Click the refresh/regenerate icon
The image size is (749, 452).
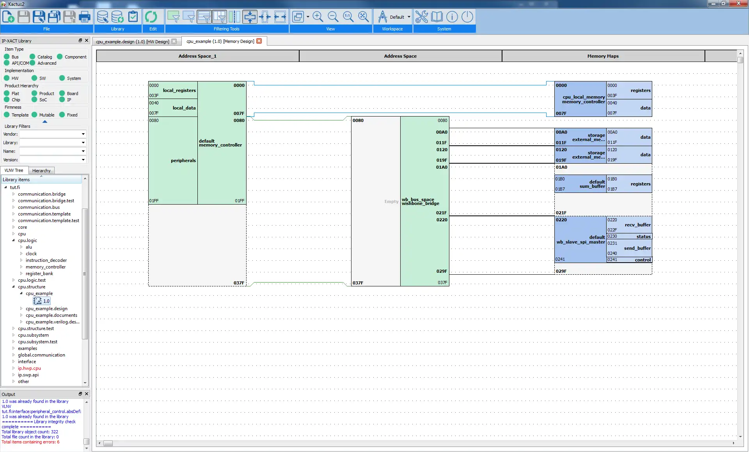(151, 17)
